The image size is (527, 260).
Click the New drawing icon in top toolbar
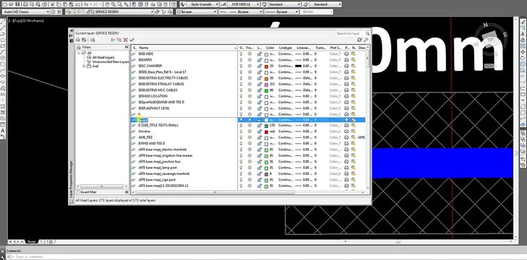click(x=5, y=4)
